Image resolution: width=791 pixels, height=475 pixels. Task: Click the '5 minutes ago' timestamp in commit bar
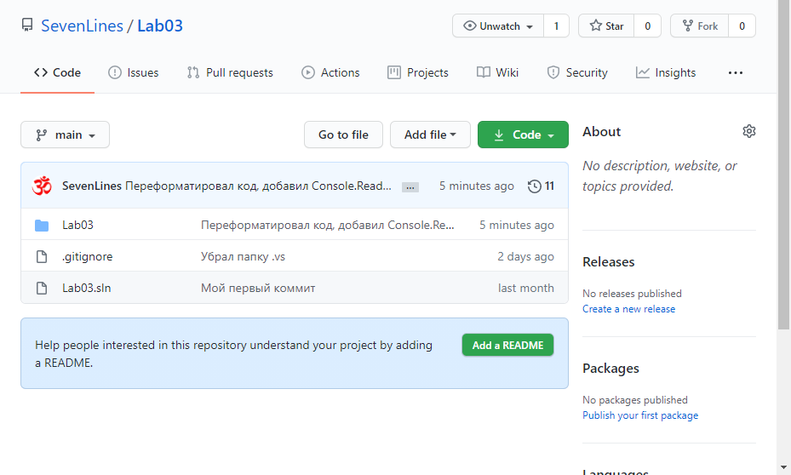pyautogui.click(x=476, y=186)
